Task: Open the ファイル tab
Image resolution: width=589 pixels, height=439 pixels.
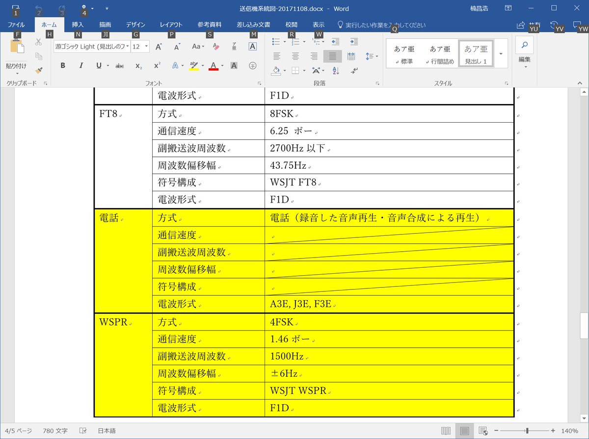Action: 16,25
